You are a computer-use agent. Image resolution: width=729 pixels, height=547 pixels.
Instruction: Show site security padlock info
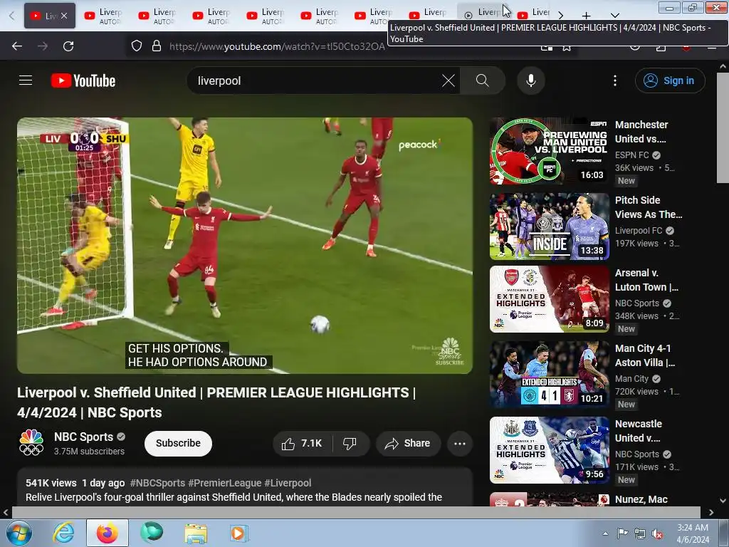(157, 46)
